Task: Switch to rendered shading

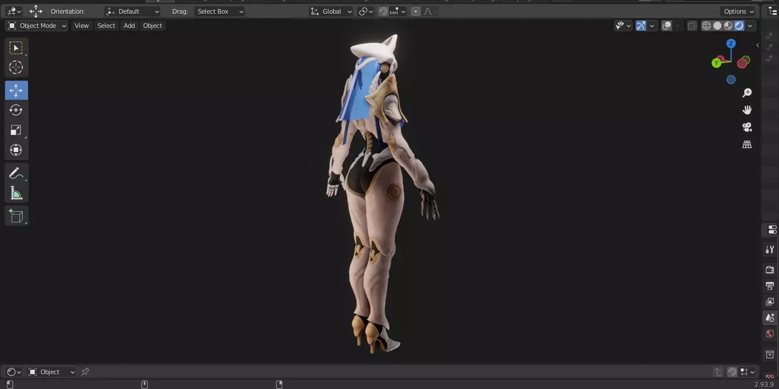Action: [739, 26]
